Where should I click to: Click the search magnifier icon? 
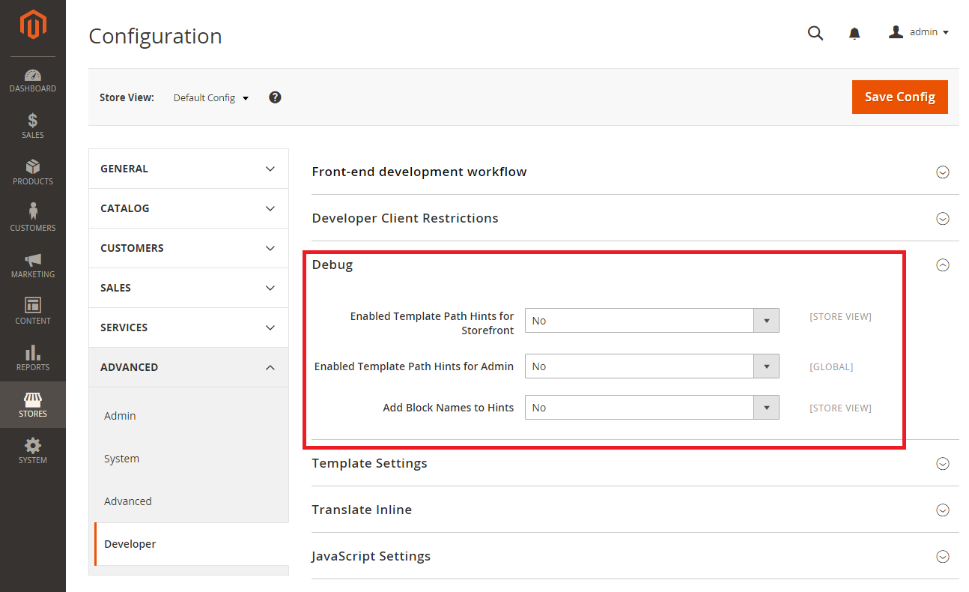815,33
